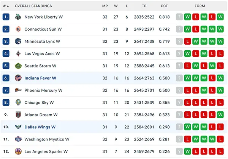Click the grey upcoming match badge for New York Liberty
This screenshot has height=159, width=228.
pos(179,17)
